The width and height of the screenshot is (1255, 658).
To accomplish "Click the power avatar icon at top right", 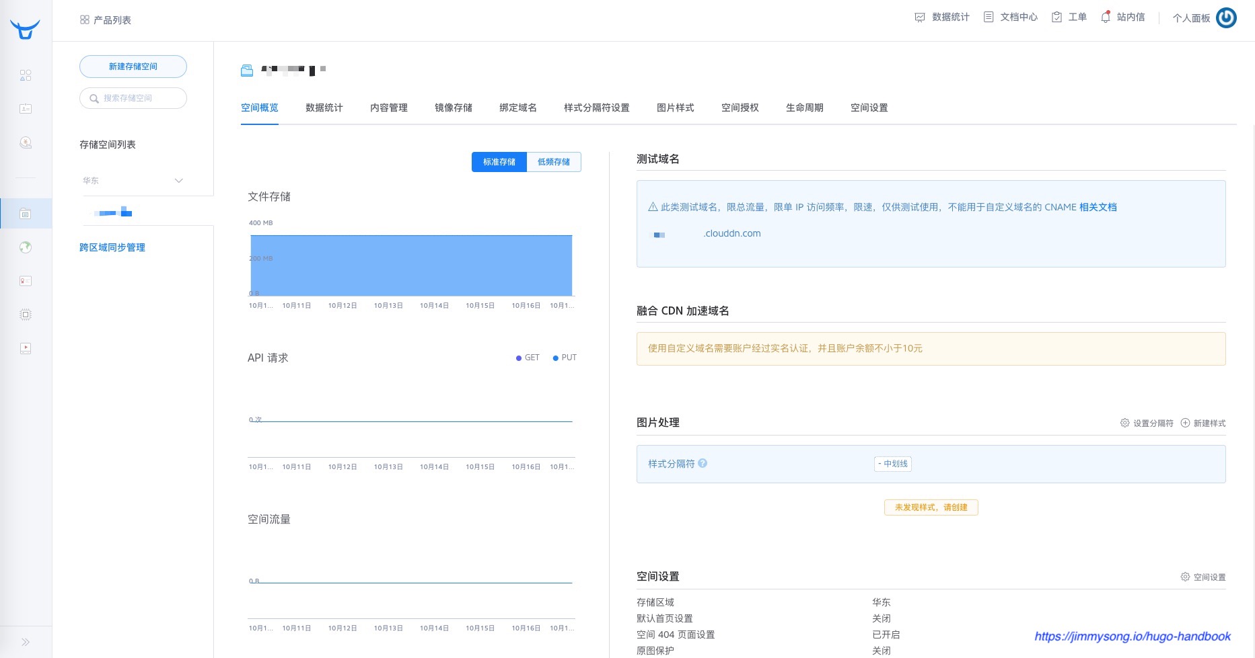I will pyautogui.click(x=1226, y=17).
